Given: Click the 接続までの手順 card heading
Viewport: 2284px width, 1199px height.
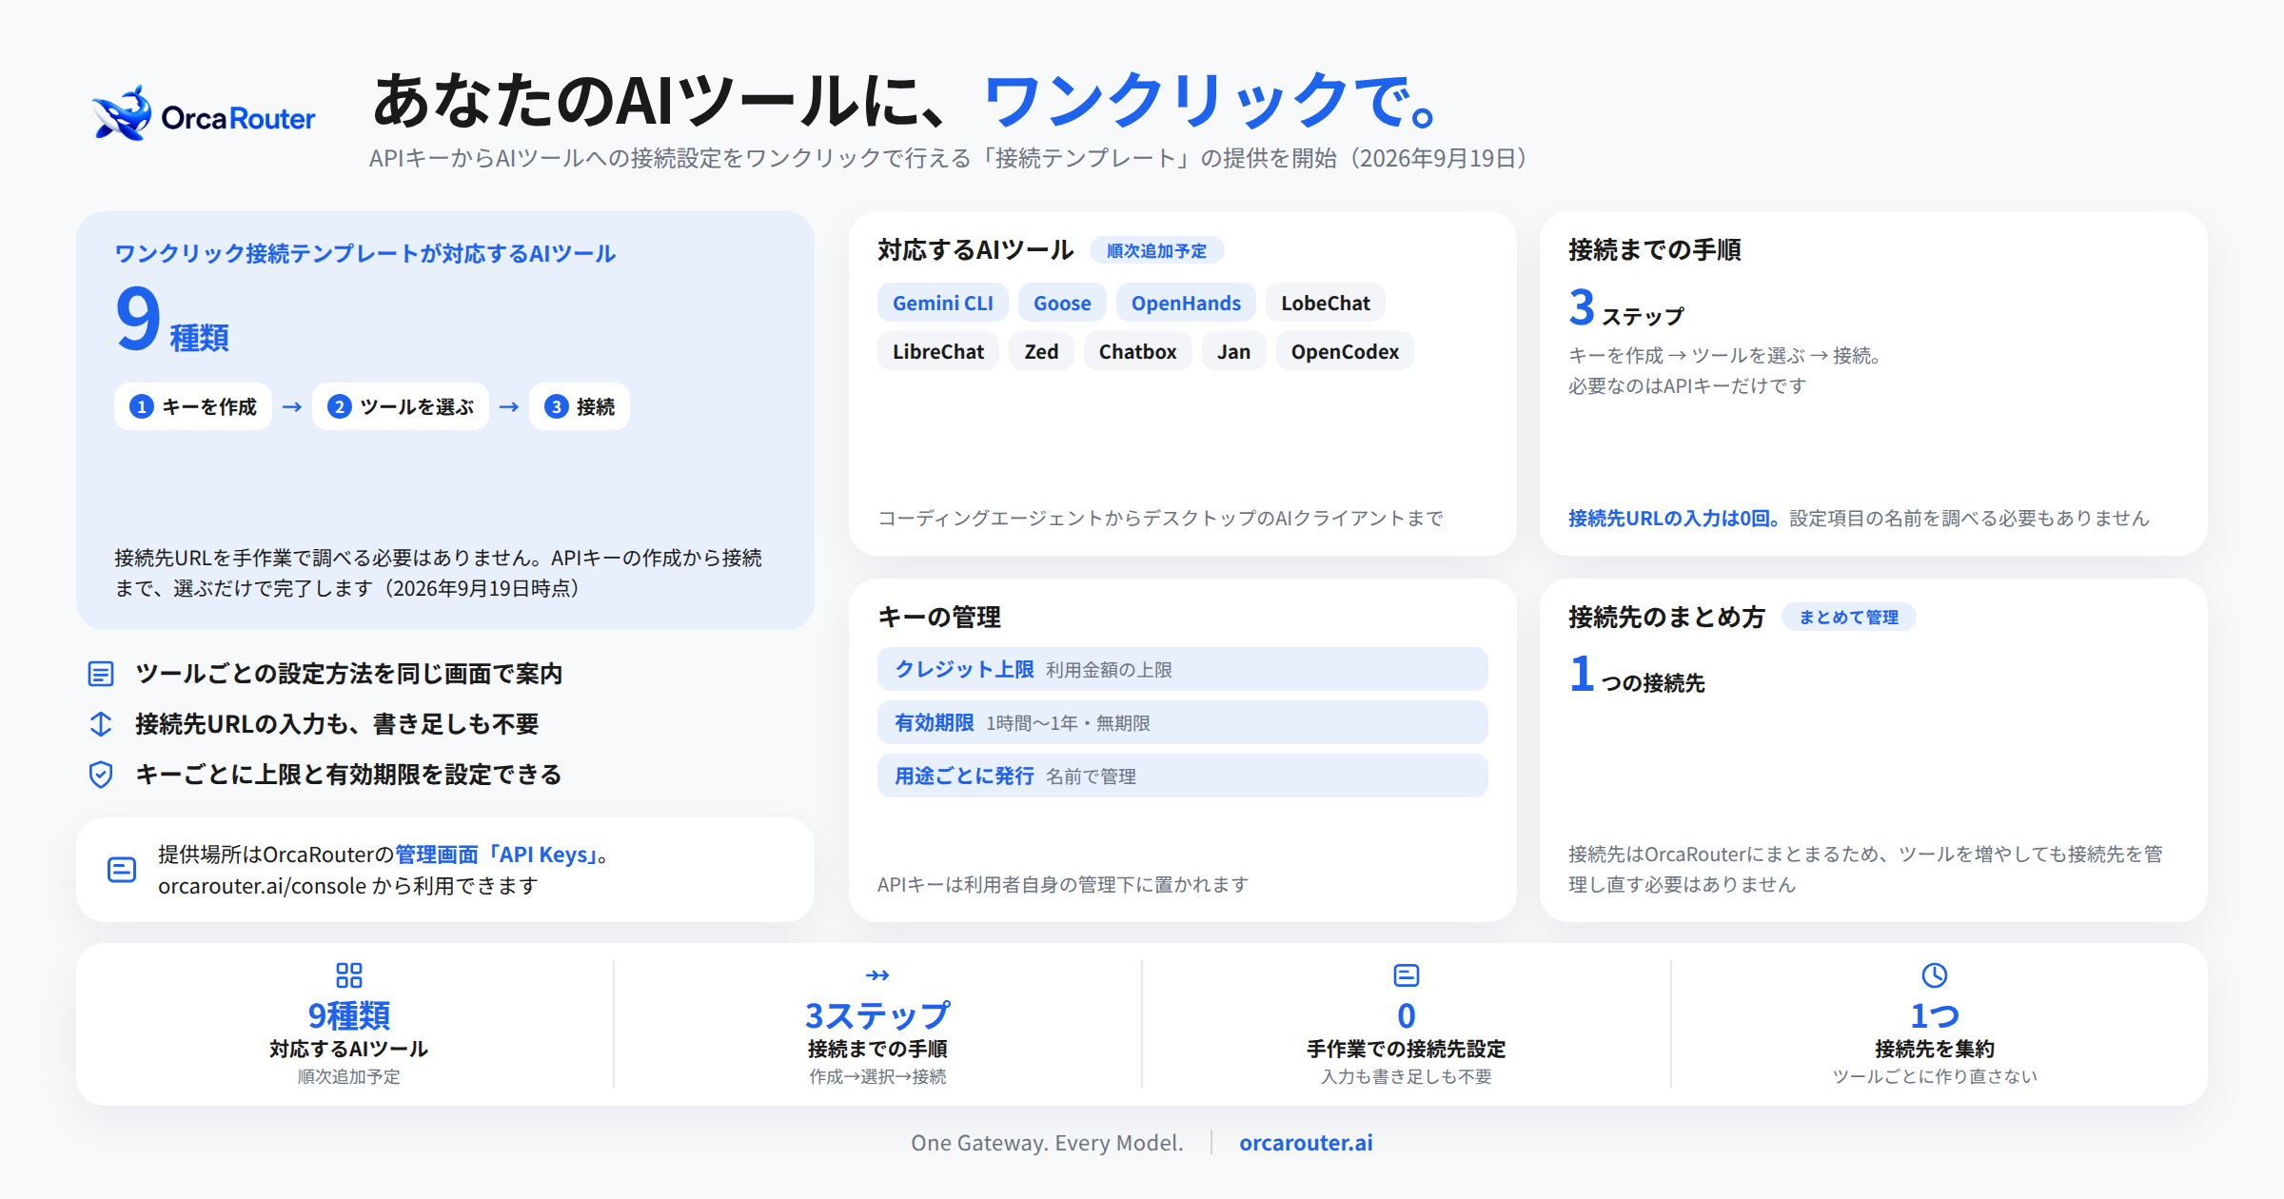Looking at the screenshot, I should click(1655, 250).
